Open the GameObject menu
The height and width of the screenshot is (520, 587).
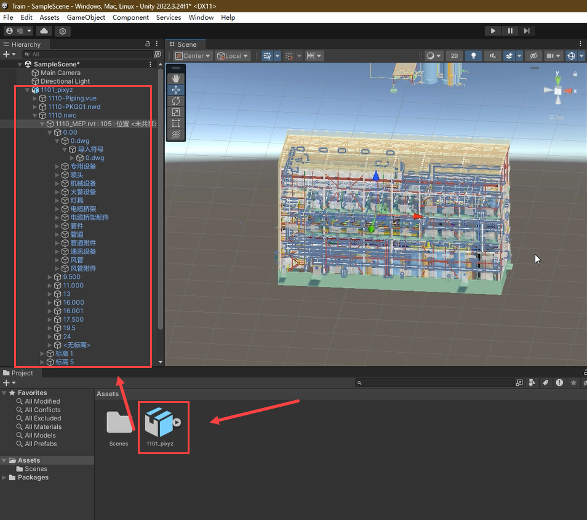click(x=86, y=17)
